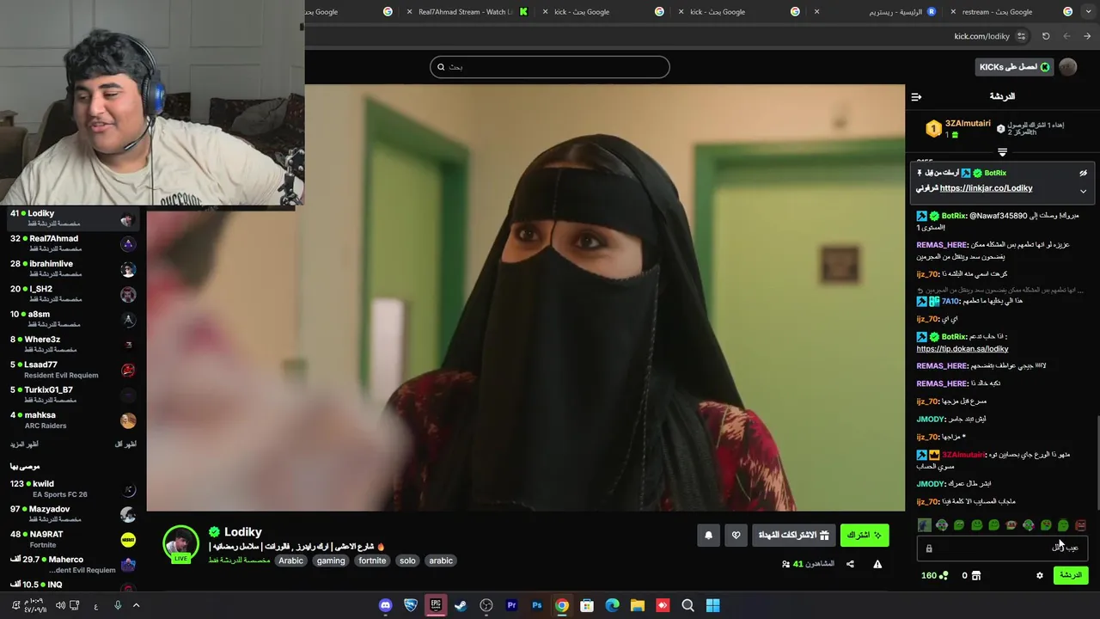This screenshot has width=1100, height=619.
Task: Click the green subscribe button
Action: tap(864, 535)
